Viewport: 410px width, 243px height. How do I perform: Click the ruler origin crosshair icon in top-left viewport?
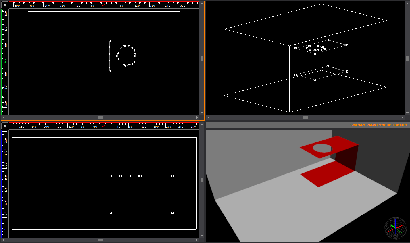click(x=5, y=4)
